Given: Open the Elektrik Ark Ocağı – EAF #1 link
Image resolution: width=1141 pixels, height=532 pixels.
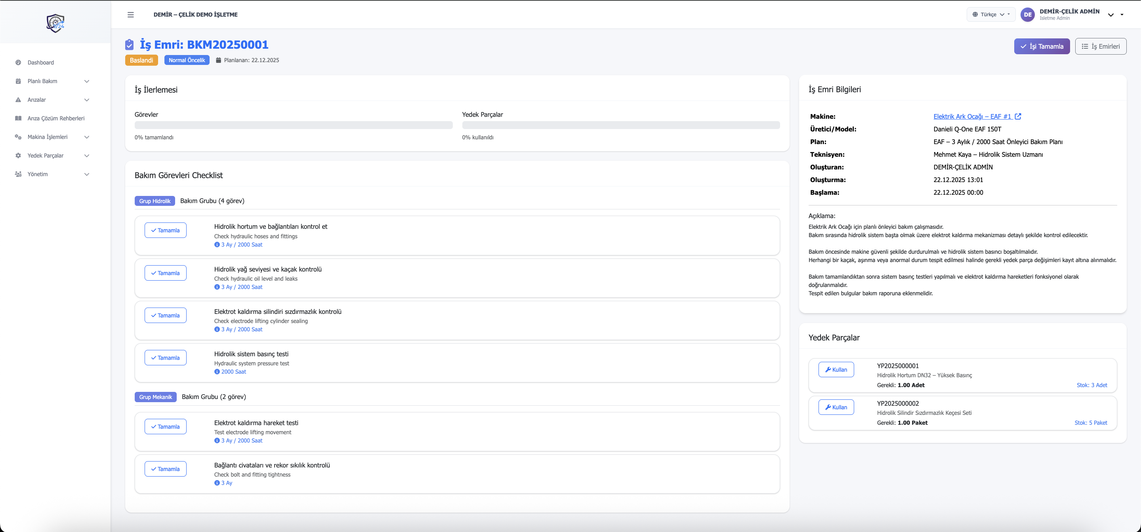Looking at the screenshot, I should click(x=972, y=116).
